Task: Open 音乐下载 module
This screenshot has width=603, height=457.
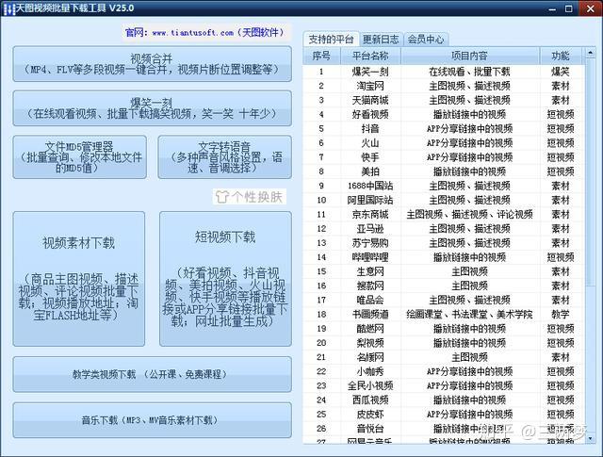Action: tap(153, 420)
